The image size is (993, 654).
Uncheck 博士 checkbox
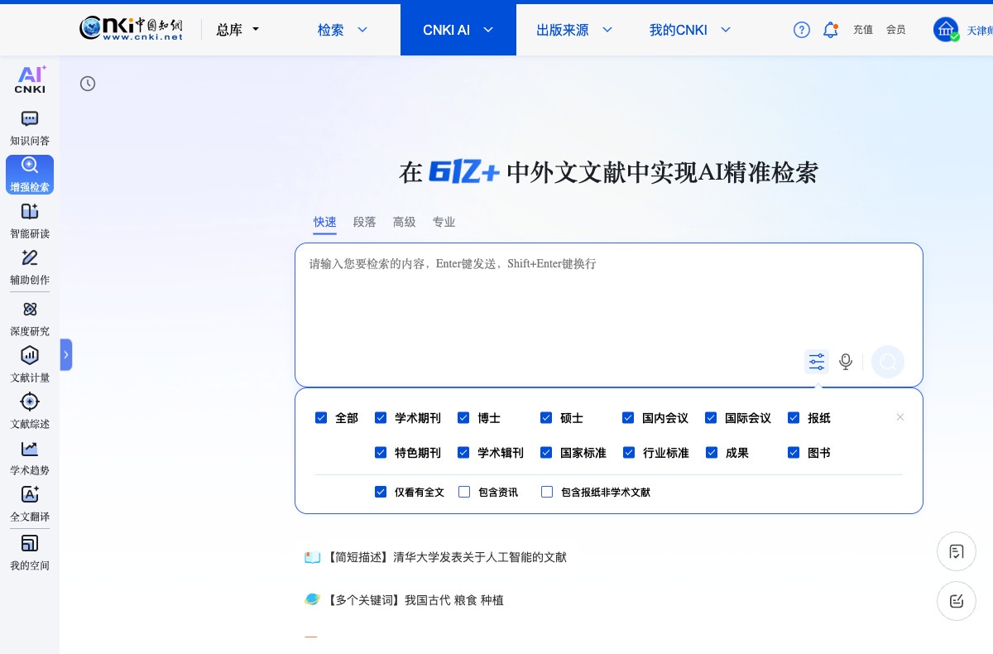click(463, 418)
